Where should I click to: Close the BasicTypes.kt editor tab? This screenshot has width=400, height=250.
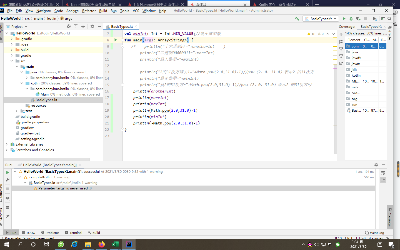pyautogui.click(x=136, y=26)
